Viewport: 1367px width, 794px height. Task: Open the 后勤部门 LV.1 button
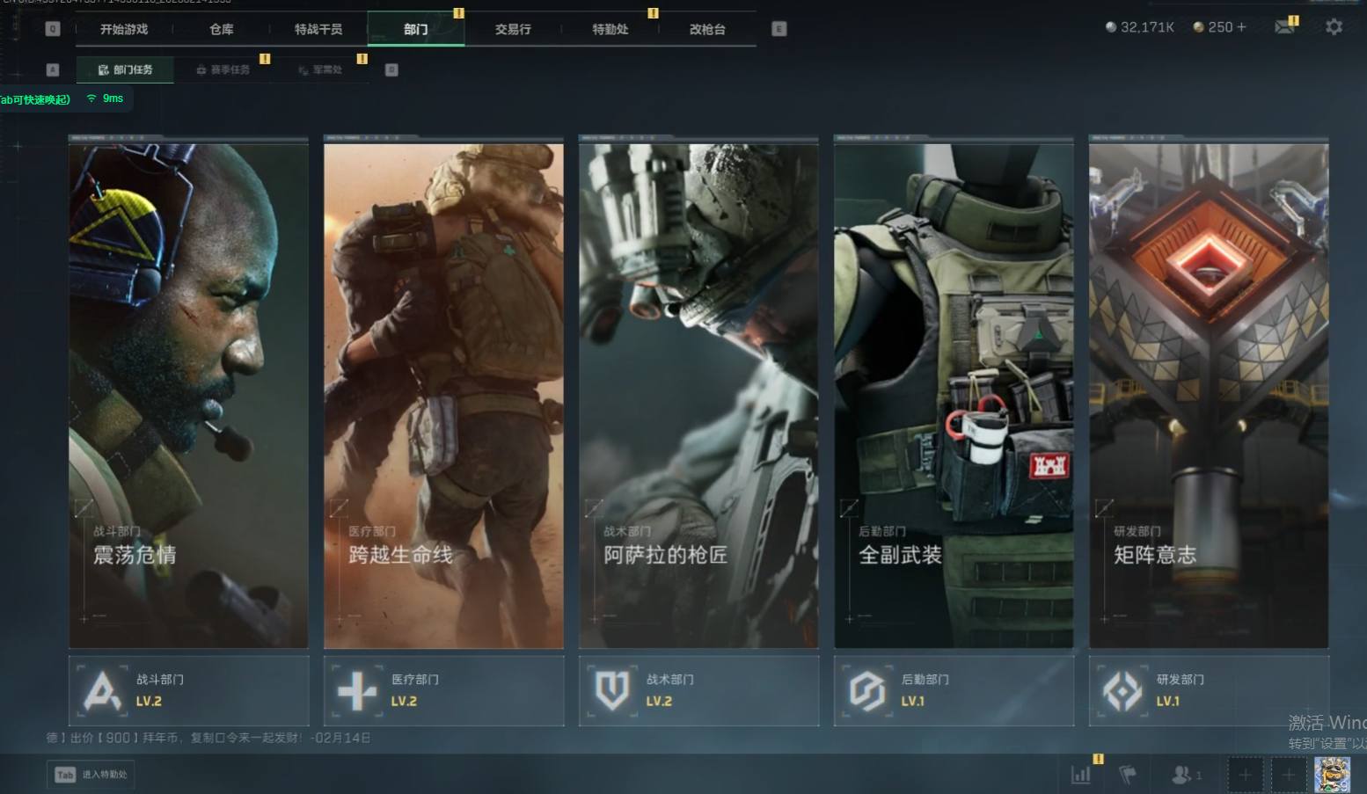coord(954,691)
